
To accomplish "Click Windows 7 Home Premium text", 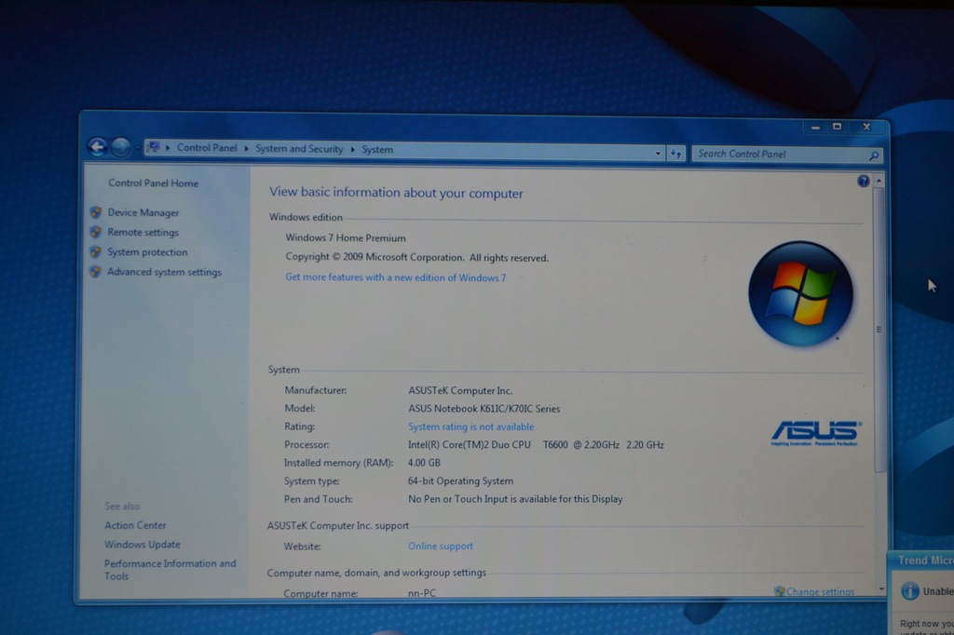I will point(346,237).
